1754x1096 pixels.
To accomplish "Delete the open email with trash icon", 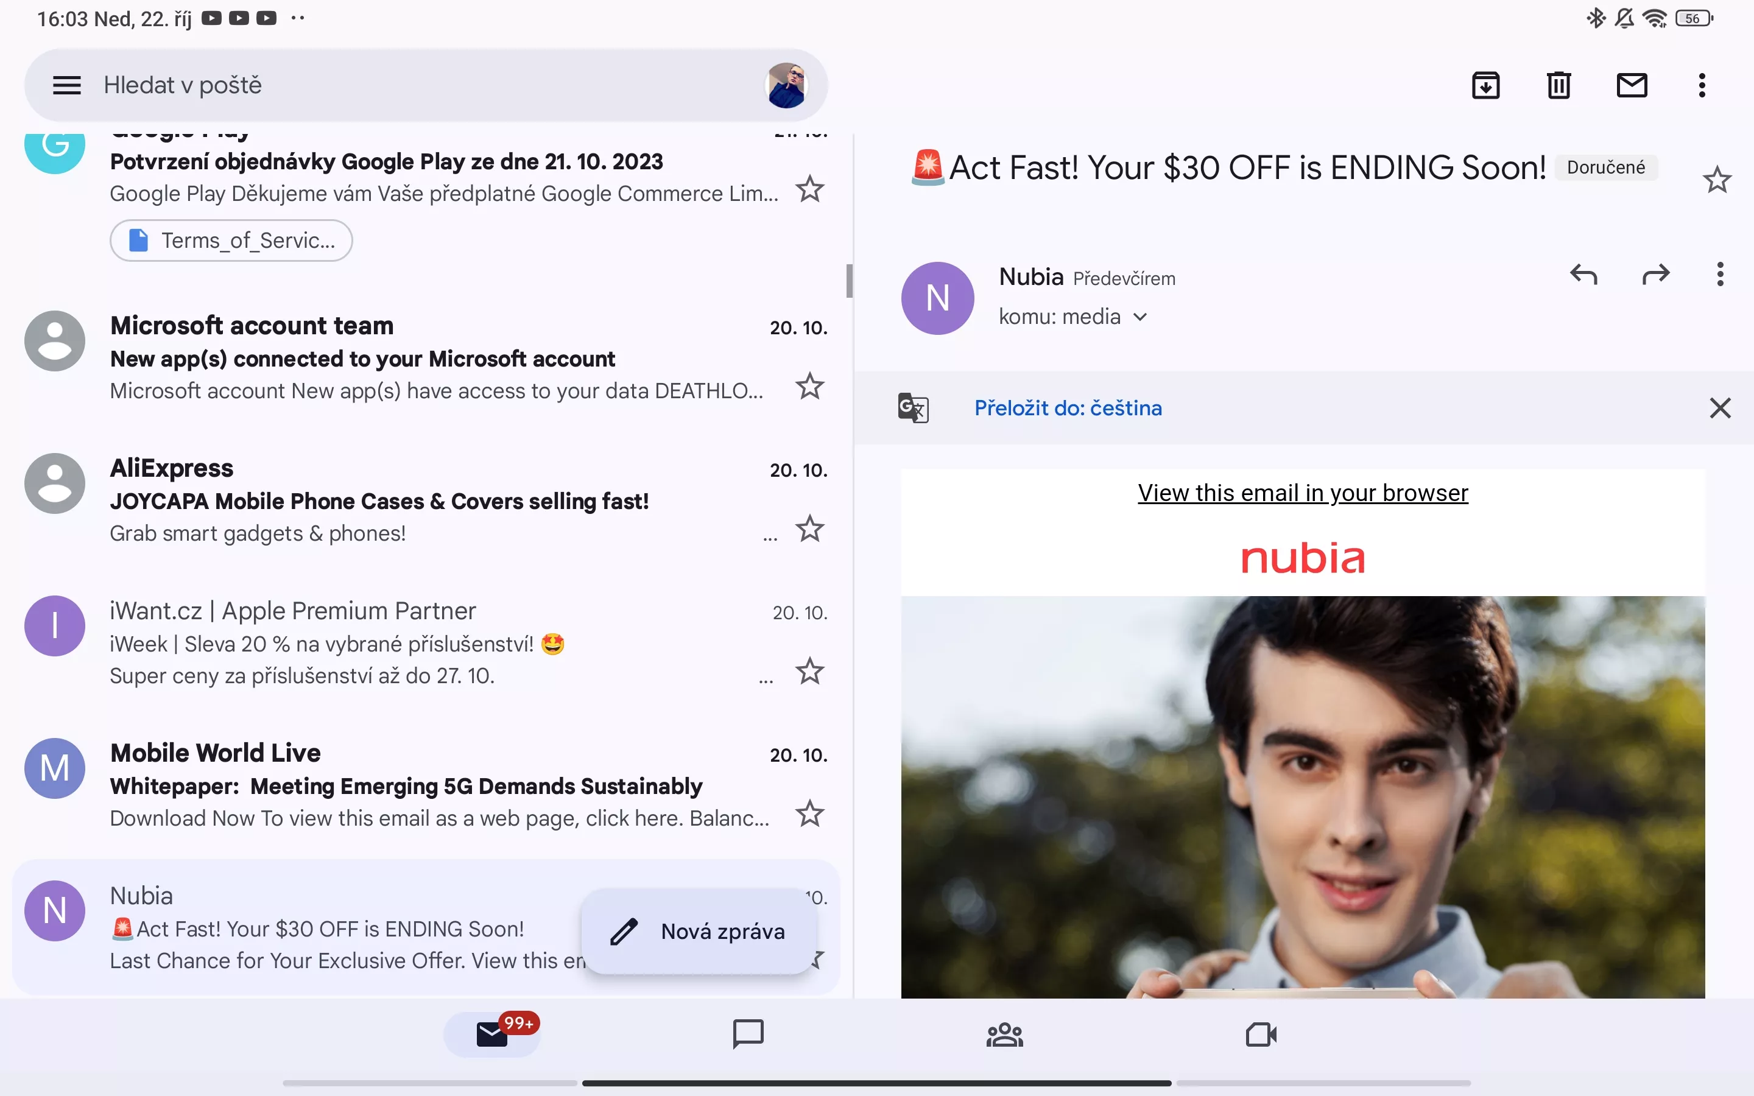I will (1559, 85).
